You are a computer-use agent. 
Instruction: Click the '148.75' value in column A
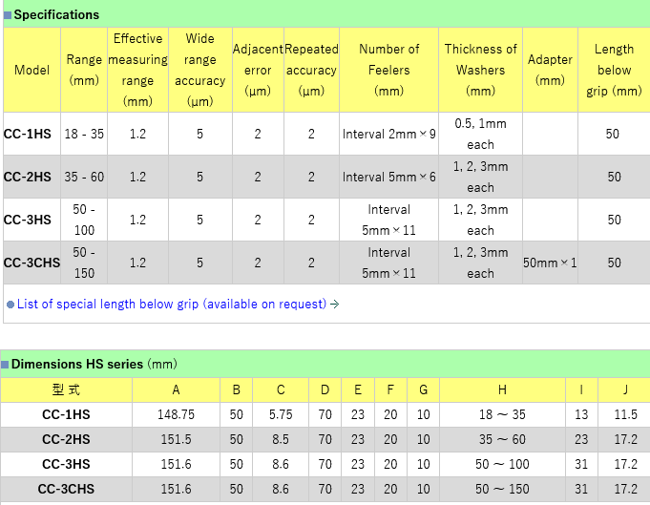tap(177, 414)
